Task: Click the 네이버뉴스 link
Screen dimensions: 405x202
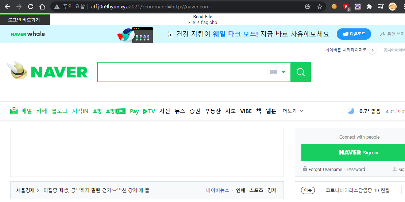Action: tap(217, 190)
